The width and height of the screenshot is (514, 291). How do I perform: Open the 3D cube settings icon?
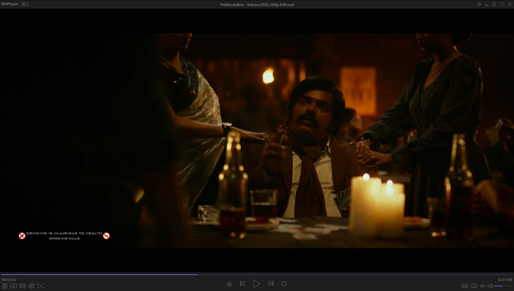[x=32, y=286]
